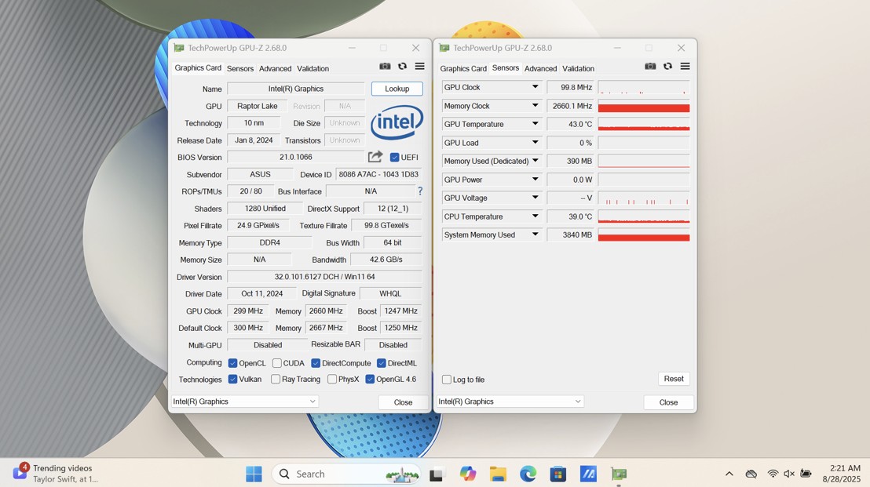Click the question mark next to Bus Interface
The height and width of the screenshot is (487, 870).
click(x=419, y=191)
